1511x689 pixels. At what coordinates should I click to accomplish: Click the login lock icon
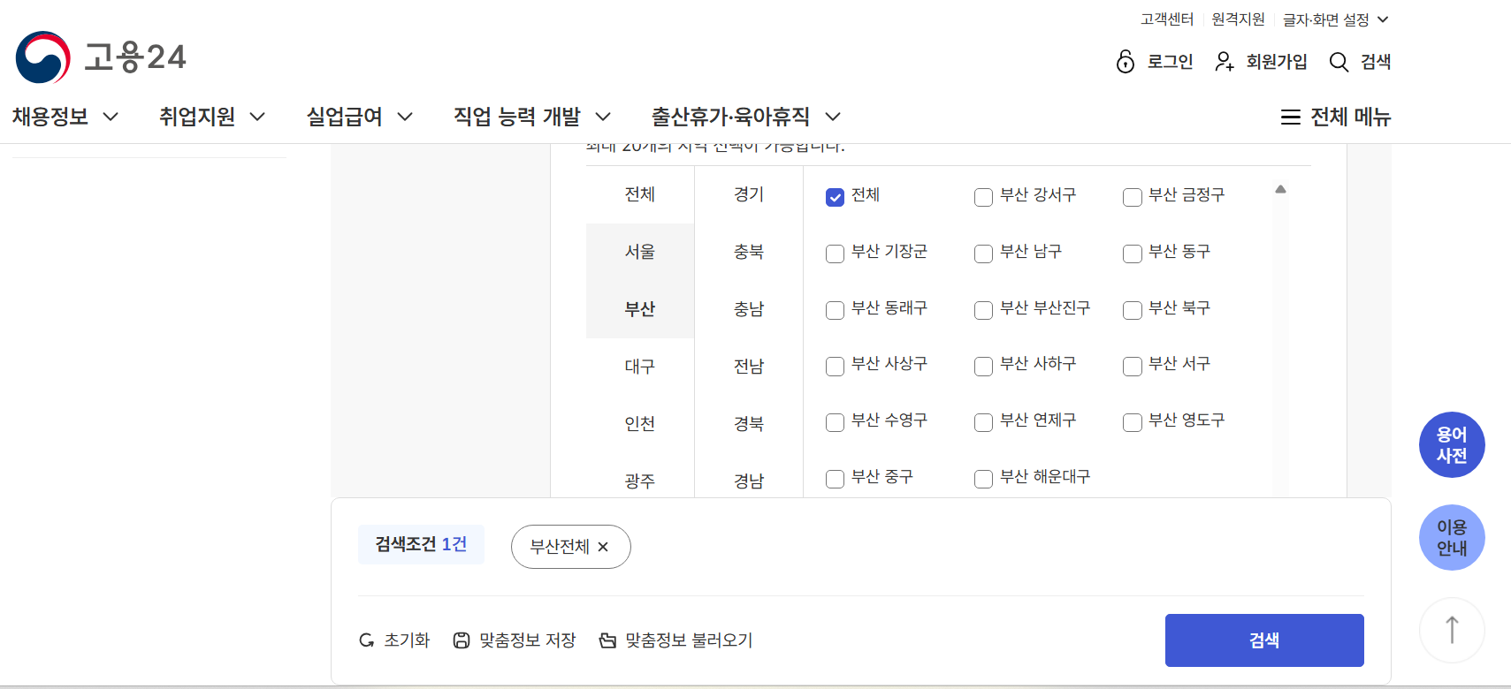tap(1126, 61)
